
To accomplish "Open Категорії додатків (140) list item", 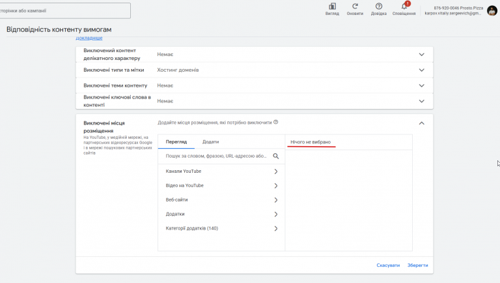I will click(x=221, y=228).
